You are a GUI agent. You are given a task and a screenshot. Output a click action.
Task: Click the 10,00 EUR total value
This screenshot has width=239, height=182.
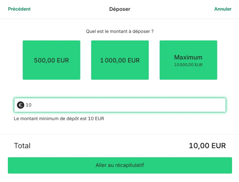[207, 146]
